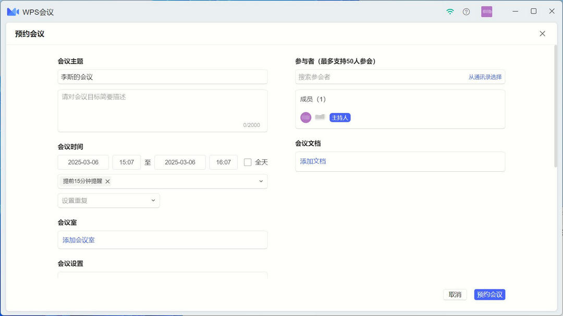The height and width of the screenshot is (316, 563).
Task: Click the host's purple member avatar
Action: (305, 117)
